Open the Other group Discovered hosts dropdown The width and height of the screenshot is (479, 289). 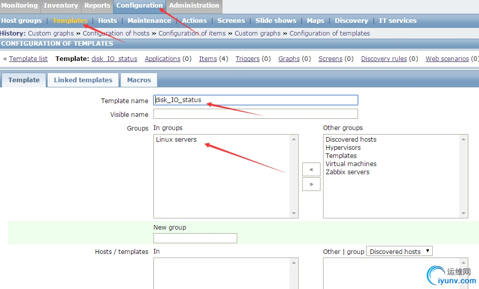(x=399, y=251)
